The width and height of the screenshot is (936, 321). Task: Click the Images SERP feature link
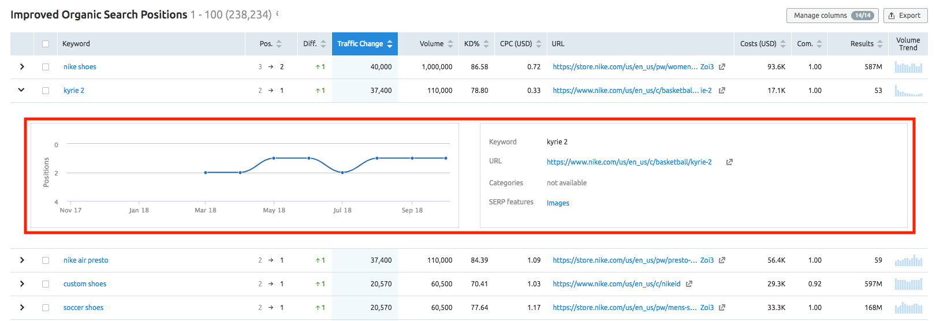point(558,203)
